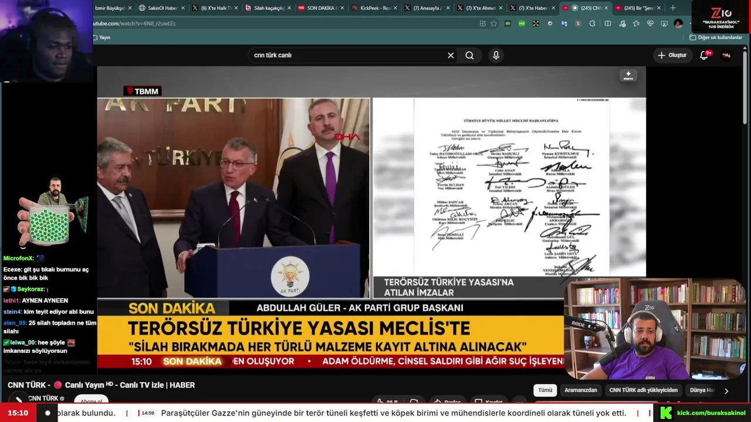Click MicrofonX username in chat
The width and height of the screenshot is (751, 422).
pos(19,258)
